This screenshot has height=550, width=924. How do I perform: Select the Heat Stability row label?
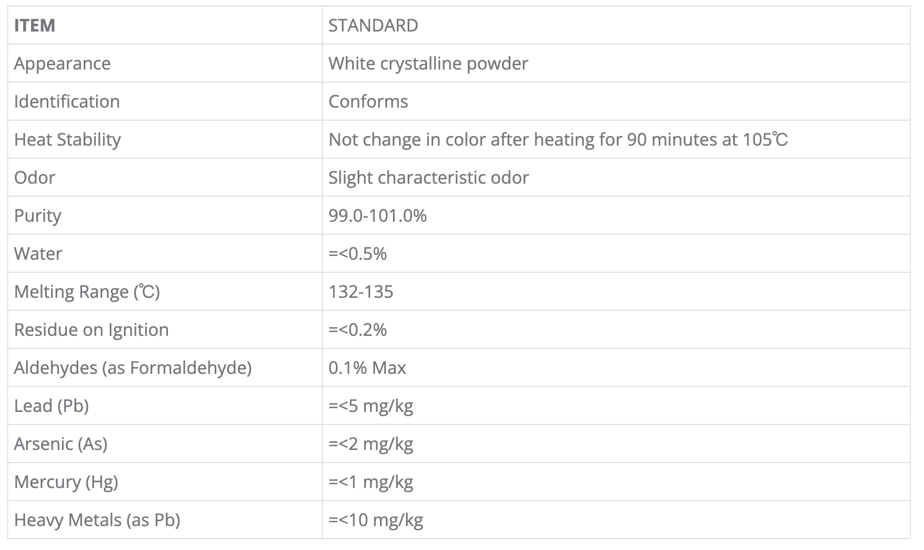pos(67,140)
